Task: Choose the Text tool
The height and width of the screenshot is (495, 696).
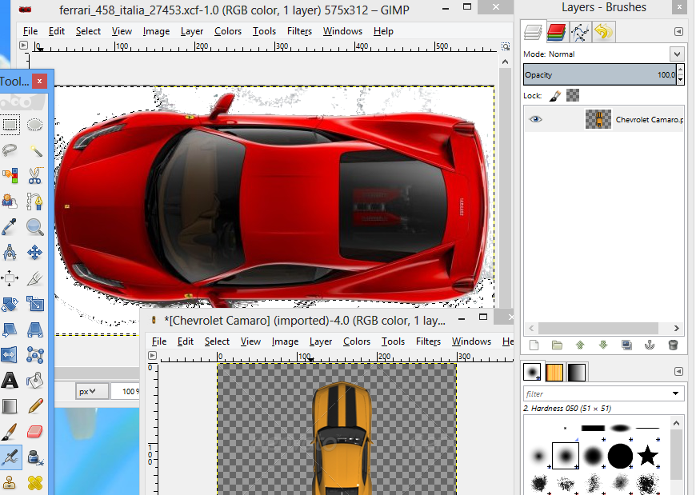Action: pyautogui.click(x=10, y=381)
